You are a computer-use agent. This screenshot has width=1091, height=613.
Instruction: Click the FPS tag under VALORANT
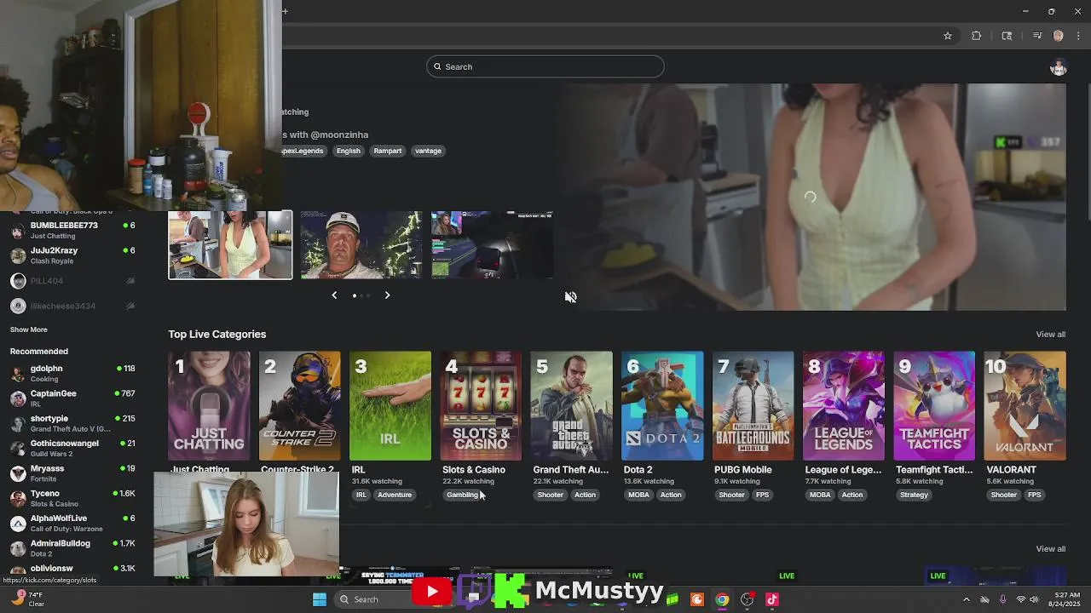pos(1034,495)
